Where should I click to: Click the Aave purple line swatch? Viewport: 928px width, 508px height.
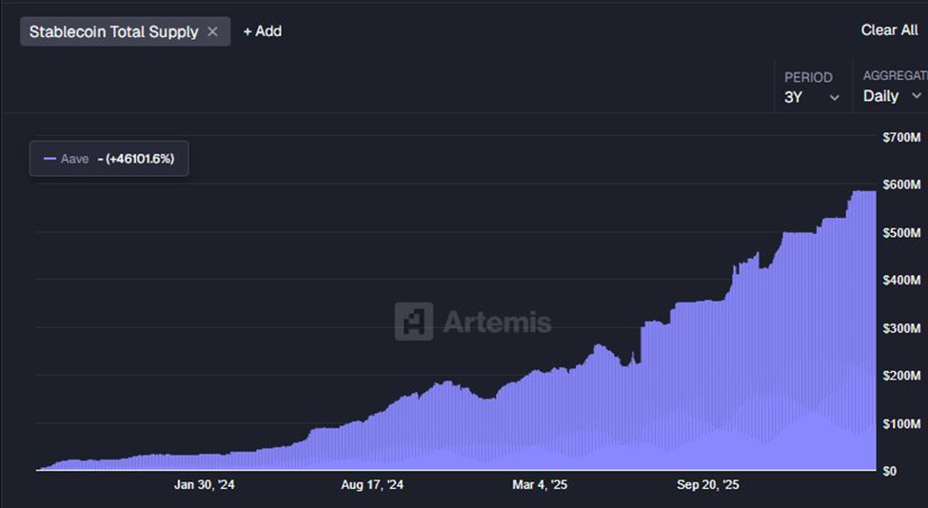coord(49,159)
